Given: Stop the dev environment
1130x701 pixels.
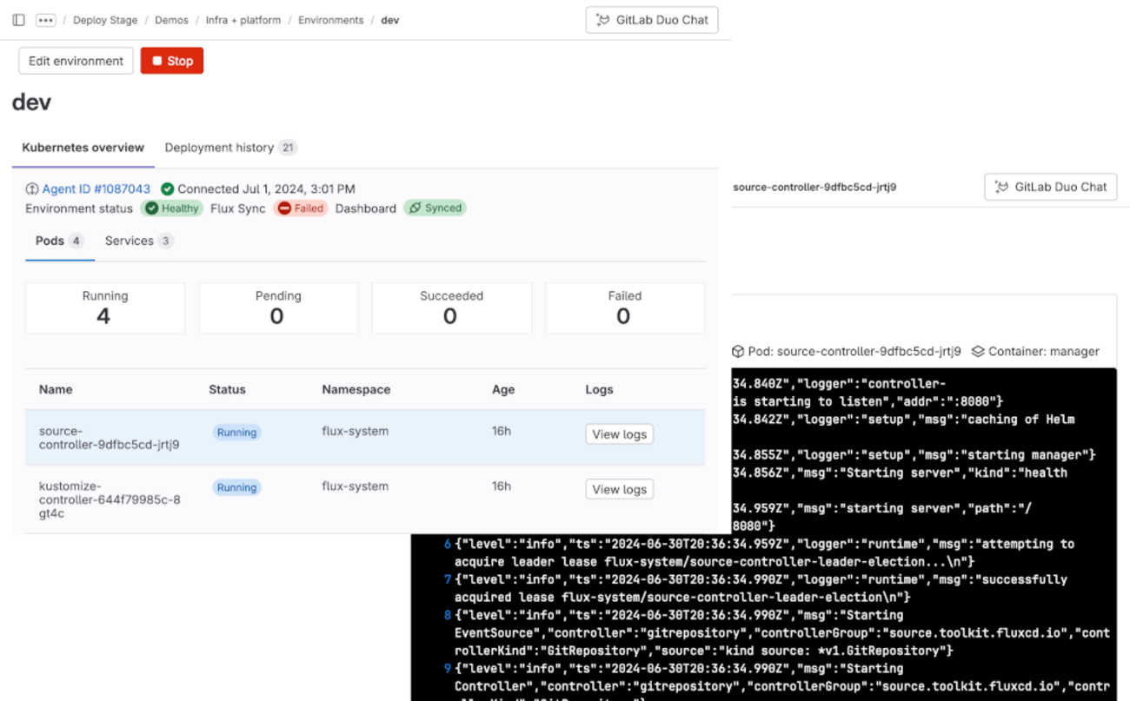Looking at the screenshot, I should (172, 61).
